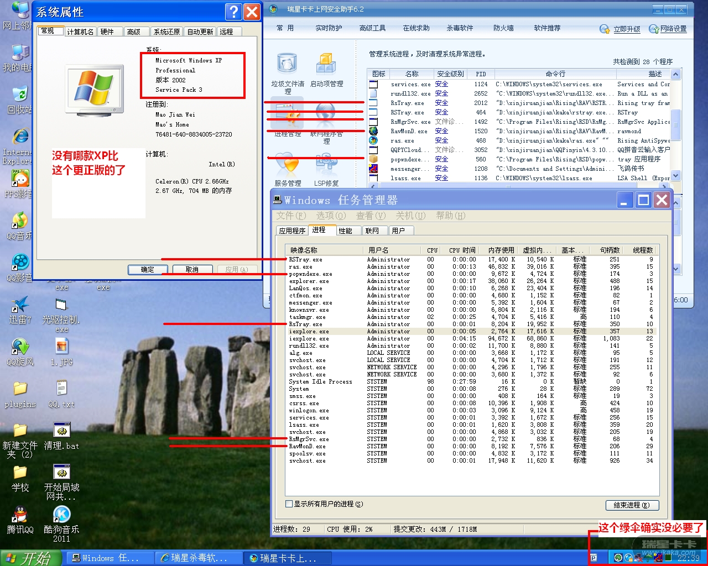
Task: Open 查看(V) menu in Task Manager
Action: pyautogui.click(x=371, y=216)
